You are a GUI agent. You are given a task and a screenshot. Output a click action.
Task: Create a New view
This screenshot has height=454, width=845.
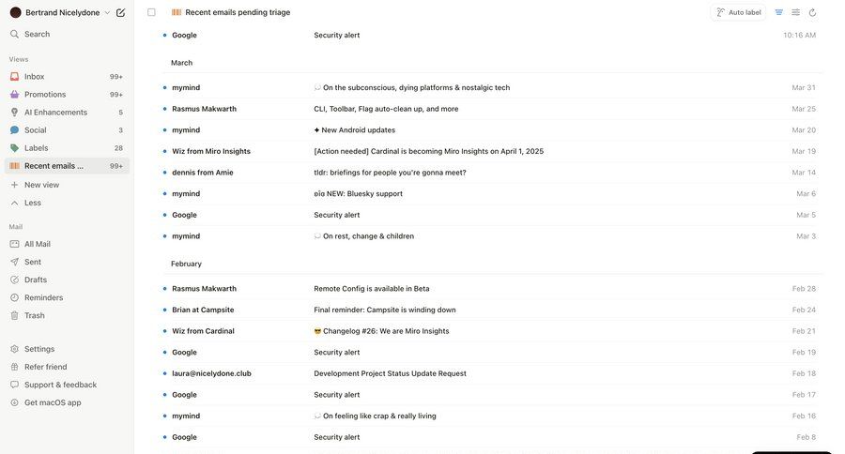(x=41, y=185)
